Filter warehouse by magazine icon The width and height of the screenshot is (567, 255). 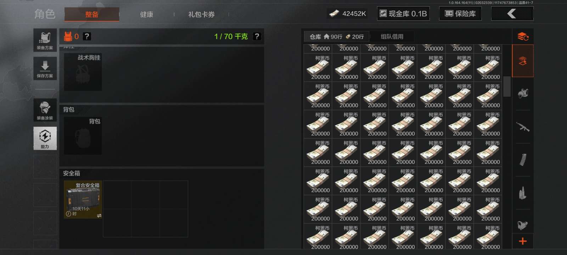click(523, 160)
